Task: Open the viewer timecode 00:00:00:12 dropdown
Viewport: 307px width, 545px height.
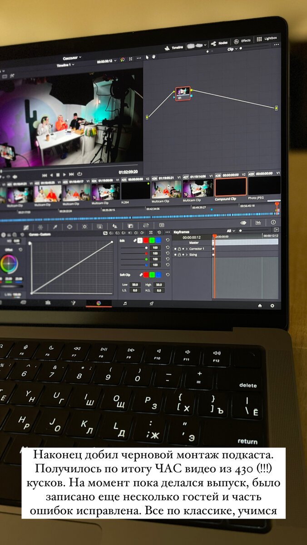Action: (x=107, y=60)
